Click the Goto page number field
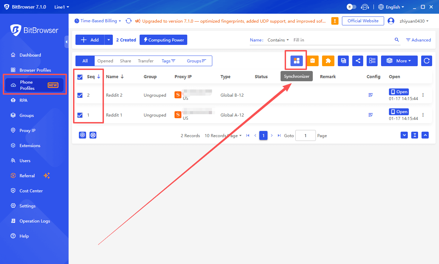This screenshot has height=264, width=439. (x=305, y=135)
